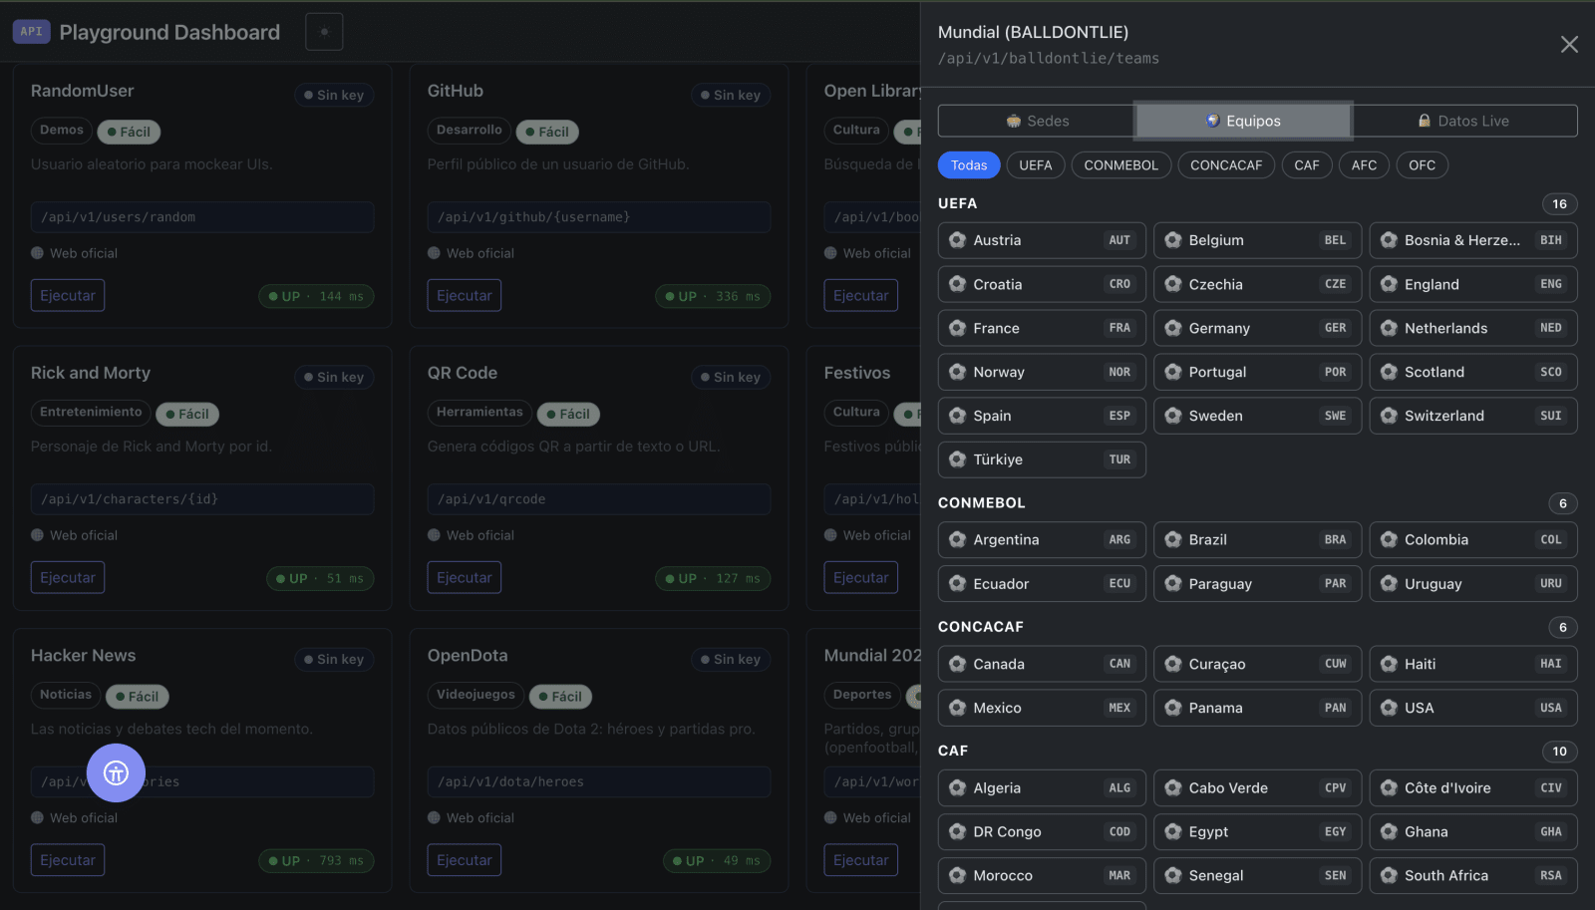
Task: Open the floating accessibility button
Action: (116, 772)
